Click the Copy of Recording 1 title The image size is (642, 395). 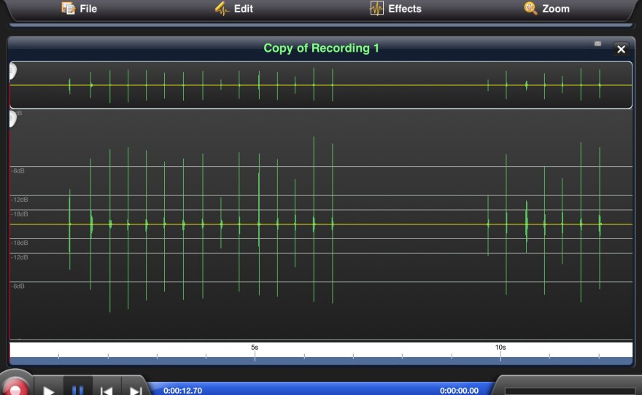(321, 48)
